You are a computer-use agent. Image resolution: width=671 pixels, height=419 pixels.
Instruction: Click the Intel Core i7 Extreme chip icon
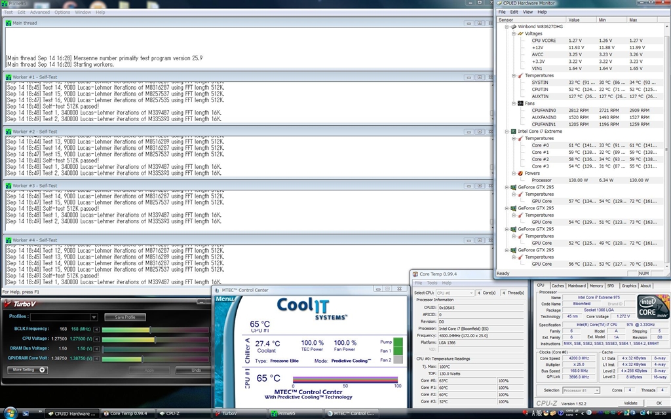(513, 132)
